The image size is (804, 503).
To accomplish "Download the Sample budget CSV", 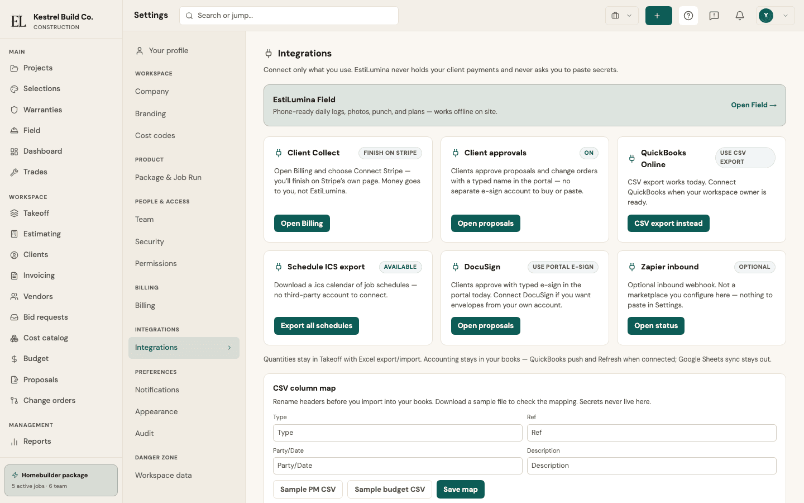I will (x=390, y=489).
